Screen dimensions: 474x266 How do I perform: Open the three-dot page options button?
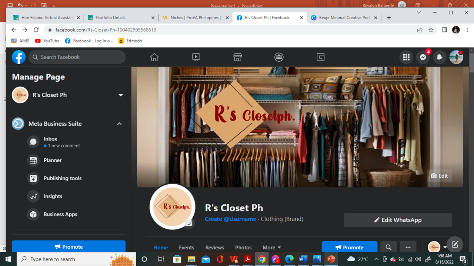(x=408, y=248)
